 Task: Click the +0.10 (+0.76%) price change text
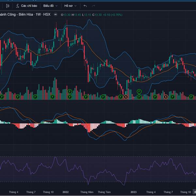tap(113, 15)
